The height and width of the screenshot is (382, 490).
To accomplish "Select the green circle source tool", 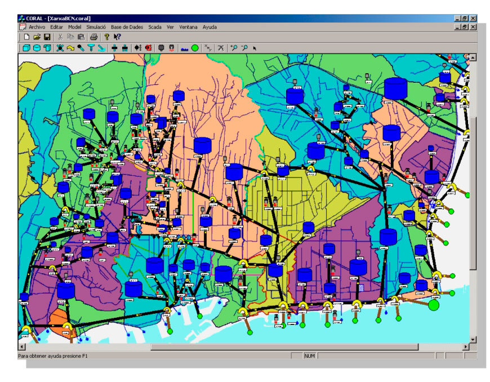I will pyautogui.click(x=195, y=48).
